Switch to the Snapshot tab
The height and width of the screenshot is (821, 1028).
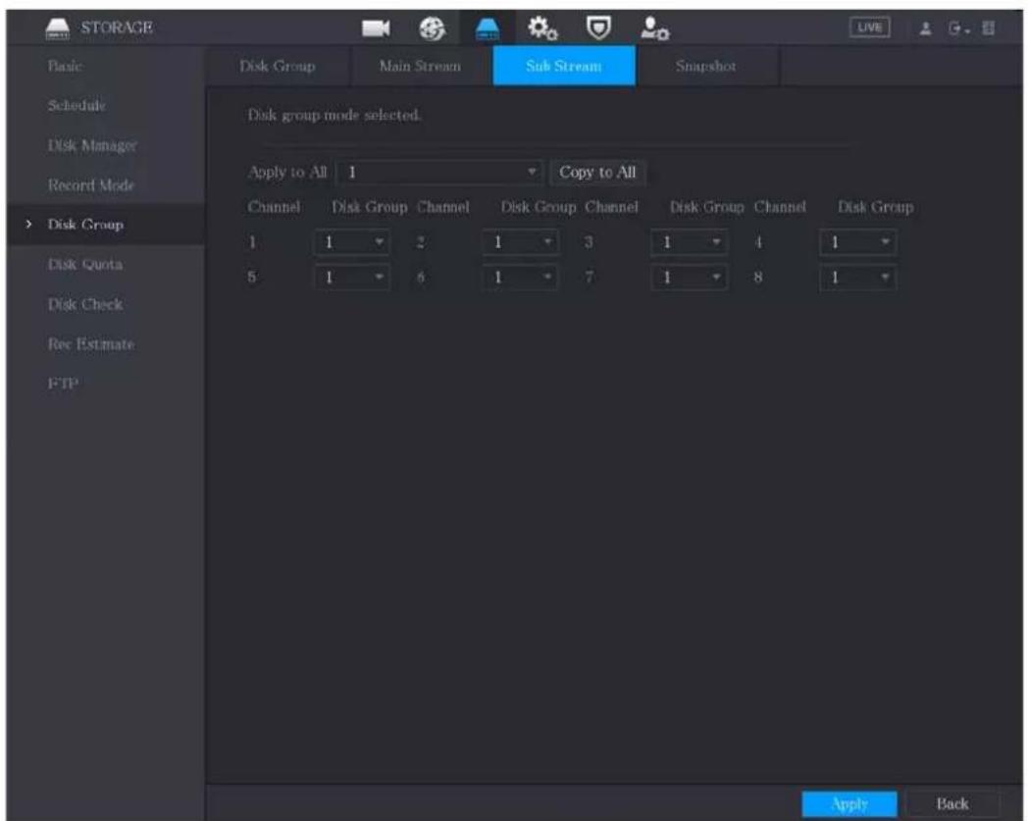tap(706, 66)
